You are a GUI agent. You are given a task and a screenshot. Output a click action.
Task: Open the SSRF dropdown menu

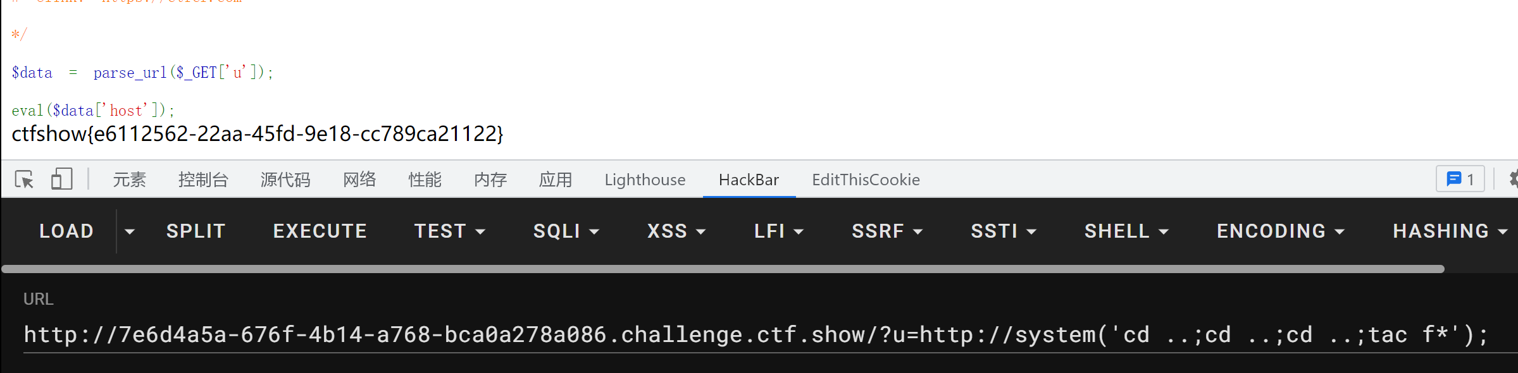(x=887, y=231)
